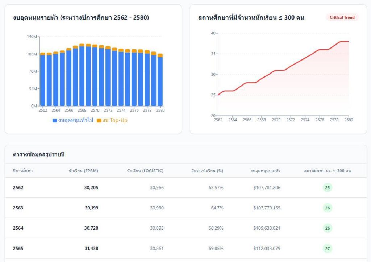This screenshot has width=371, height=262.
Task: Click the green badge 27 in row 2565
Action: [x=328, y=249]
